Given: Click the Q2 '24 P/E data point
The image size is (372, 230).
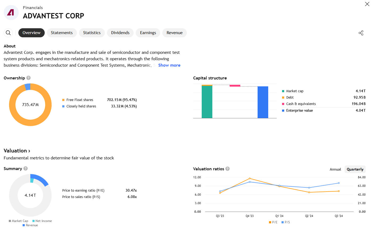Looking at the screenshot, I should point(309,192).
